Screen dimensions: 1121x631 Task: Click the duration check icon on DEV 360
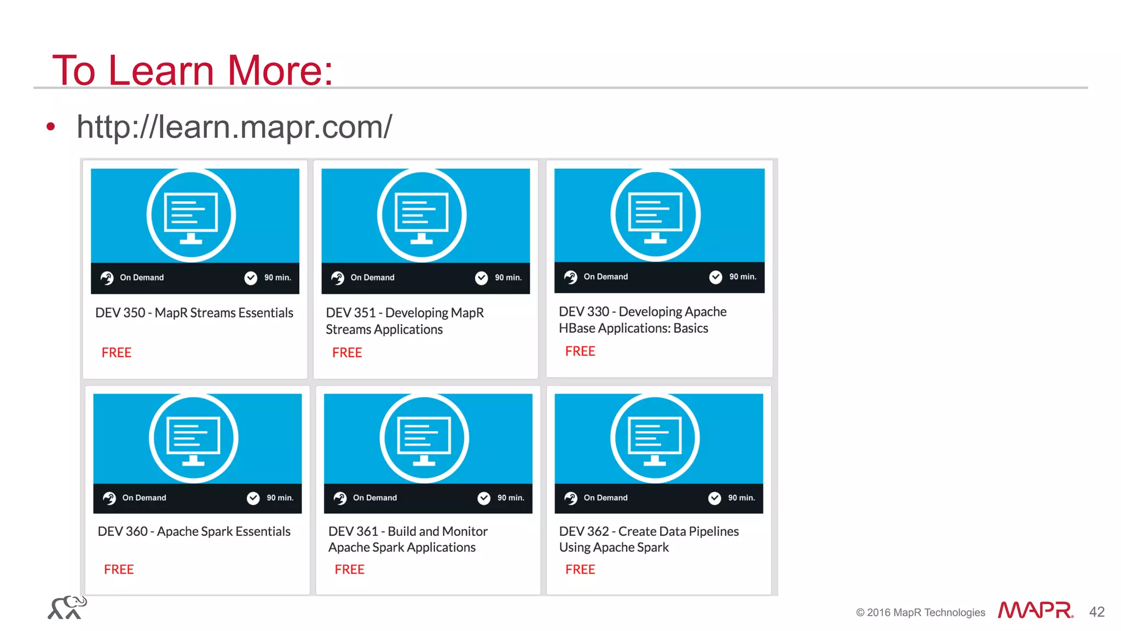pos(253,498)
